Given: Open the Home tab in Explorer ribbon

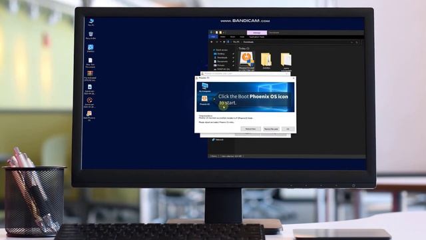Looking at the screenshot, I should (x=223, y=37).
